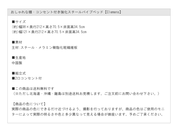The image size is (178, 133).
Task: Select the 組立式 bullet item
Action: click(x=19, y=73)
